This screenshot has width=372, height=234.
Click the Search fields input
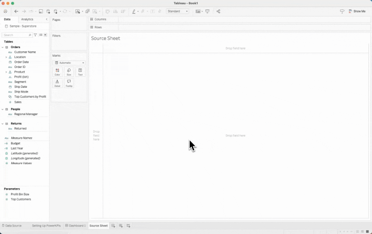[17, 35]
